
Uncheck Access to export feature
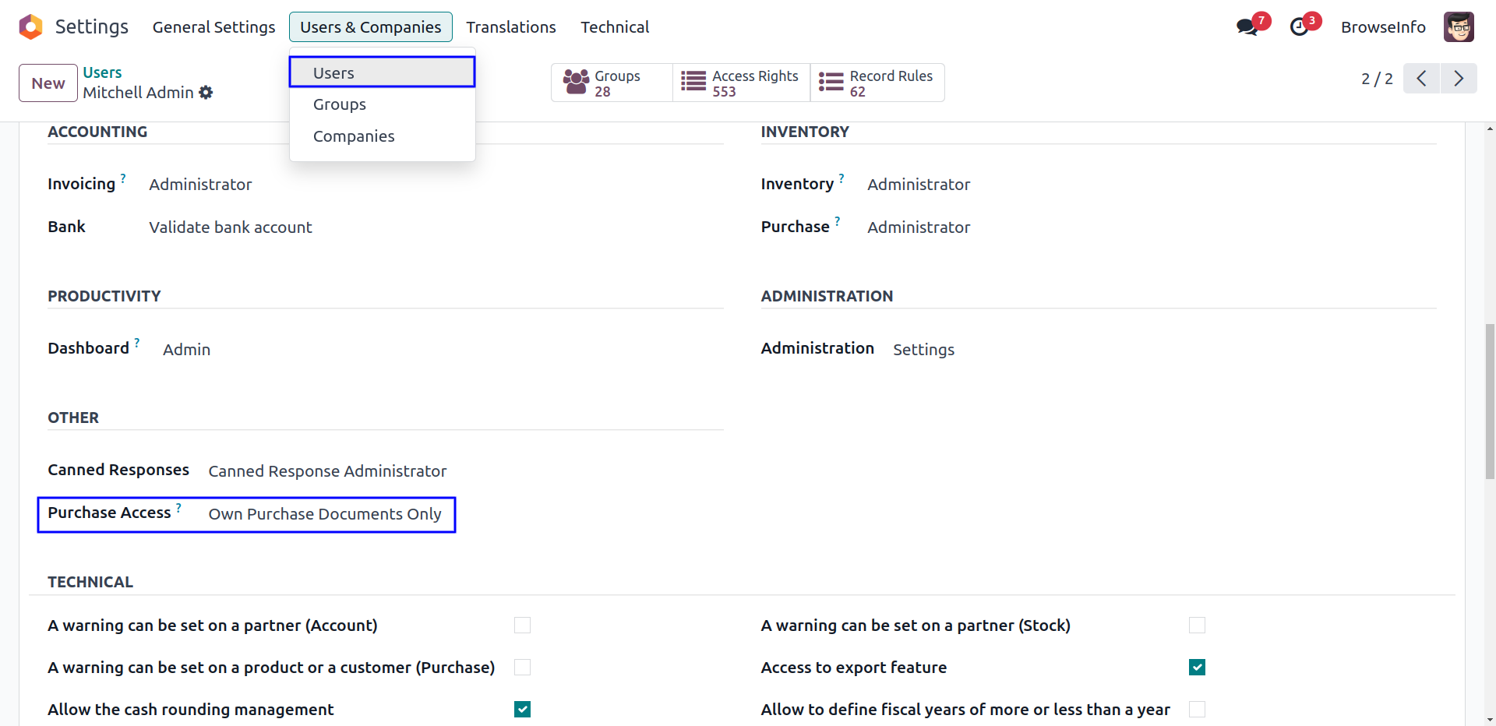coord(1197,668)
